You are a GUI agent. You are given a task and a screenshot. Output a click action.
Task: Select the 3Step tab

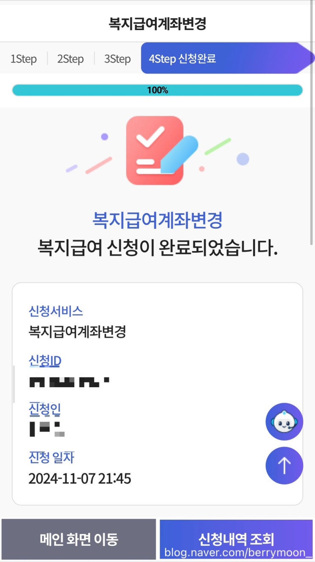click(117, 59)
